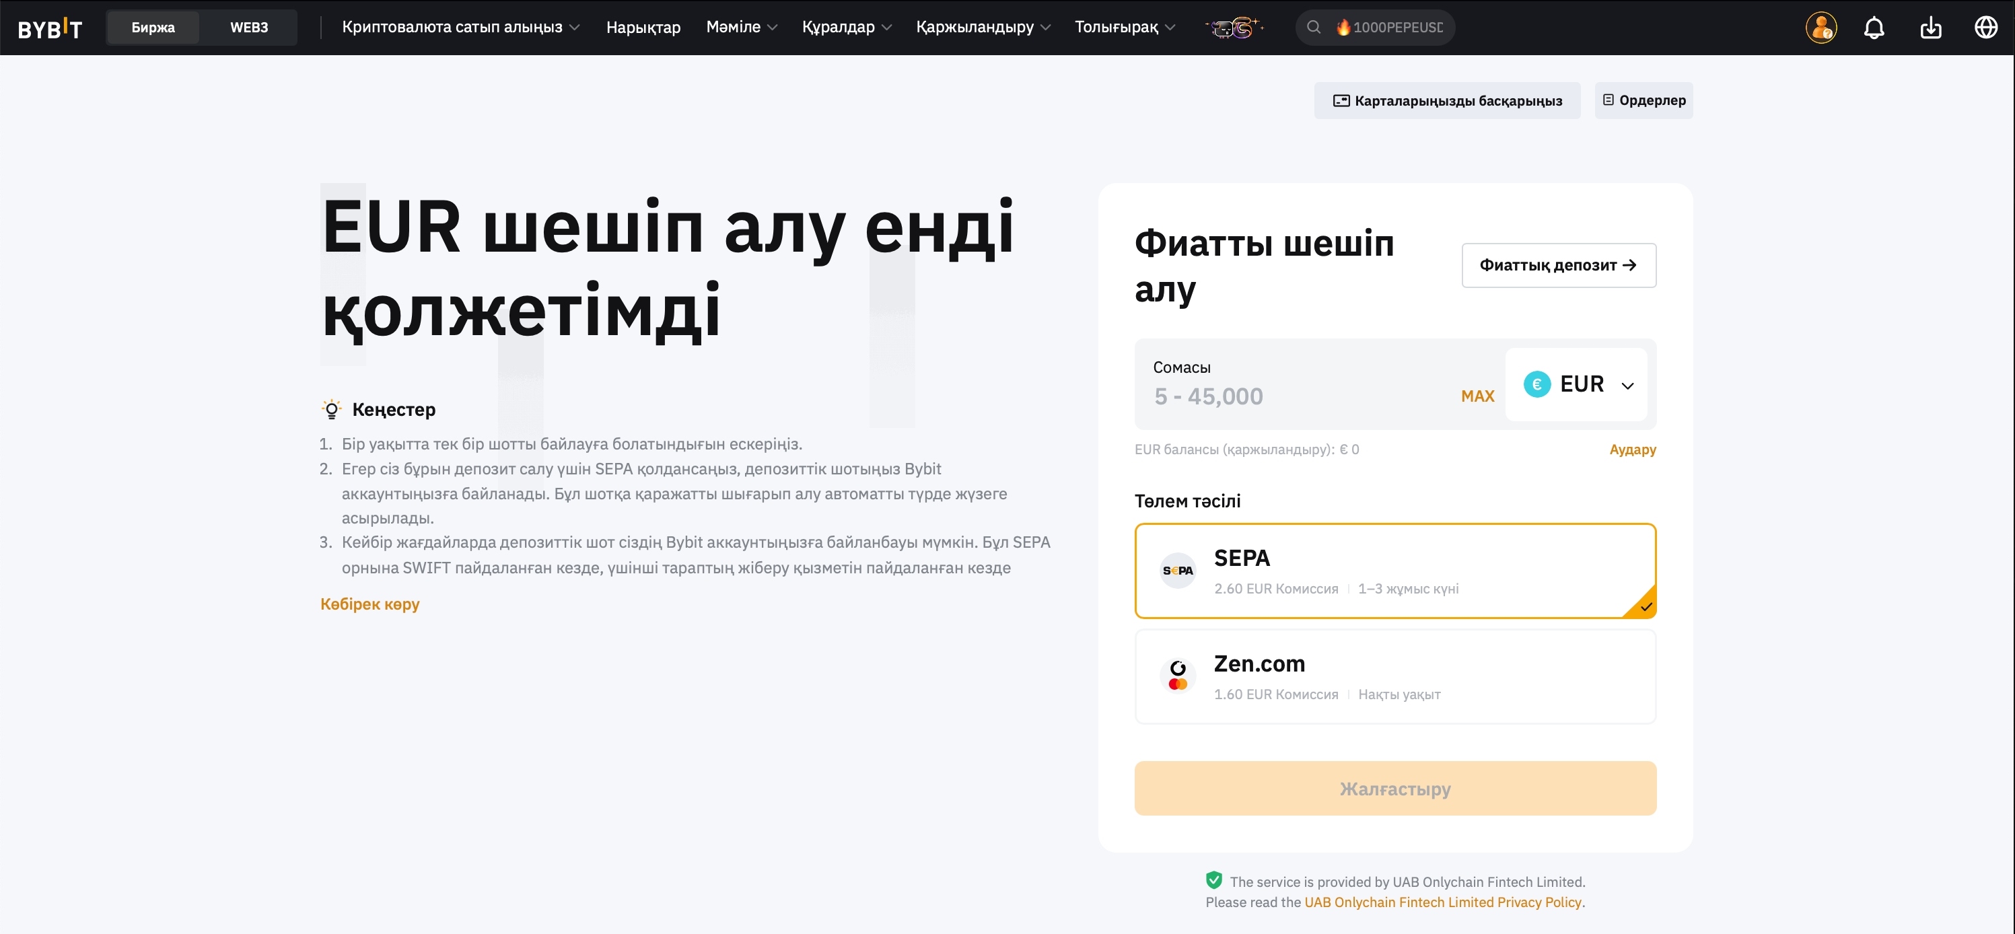Open the language globe icon

pos(1985,28)
